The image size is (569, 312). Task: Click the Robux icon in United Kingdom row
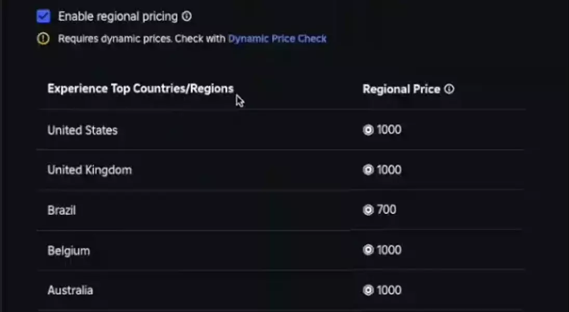pos(368,170)
